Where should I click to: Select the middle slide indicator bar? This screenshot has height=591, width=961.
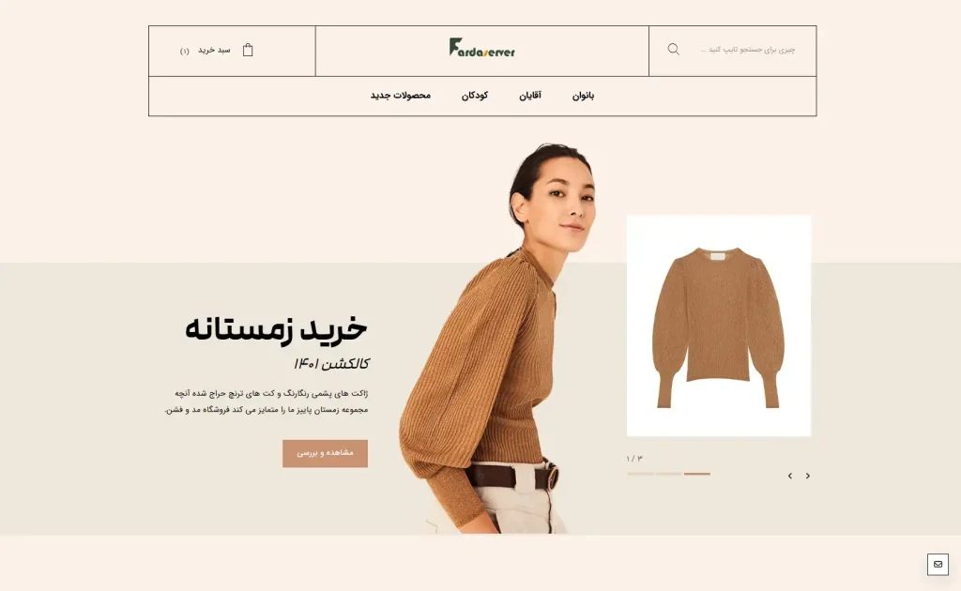click(668, 474)
